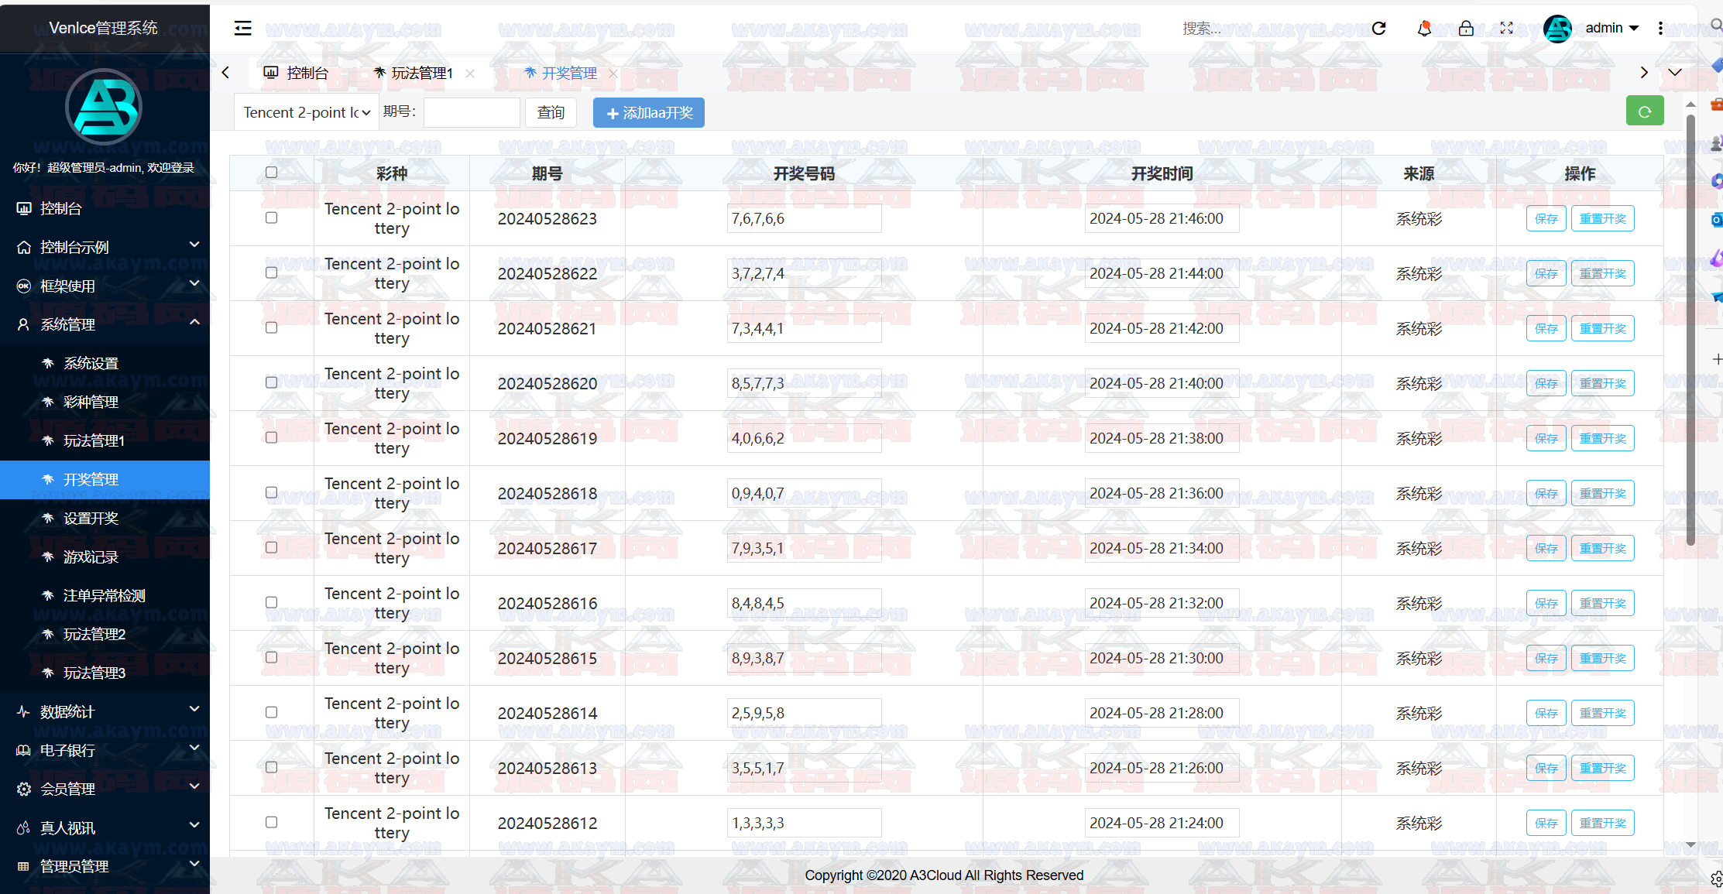Check the select-all checkbox in header
1723x894 pixels.
click(271, 173)
